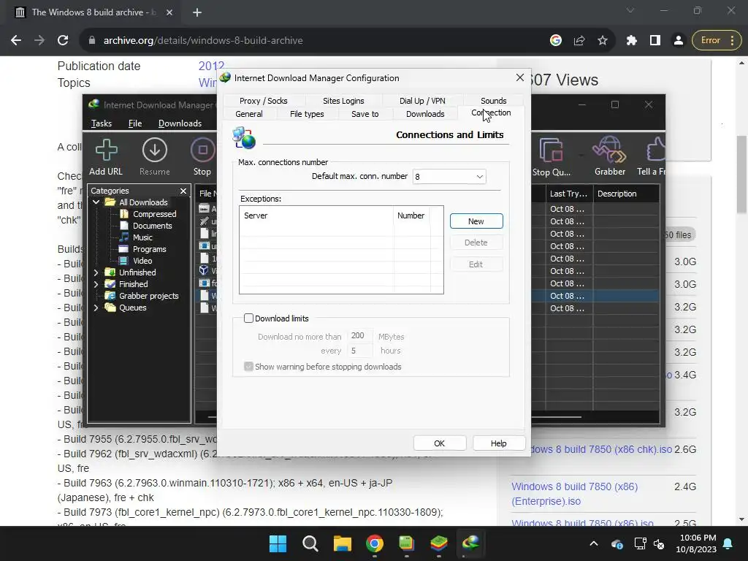748x561 pixels.
Task: Open Windows 8 build 7850 (x86) (Enterprise).iso link
Action: tap(574, 494)
